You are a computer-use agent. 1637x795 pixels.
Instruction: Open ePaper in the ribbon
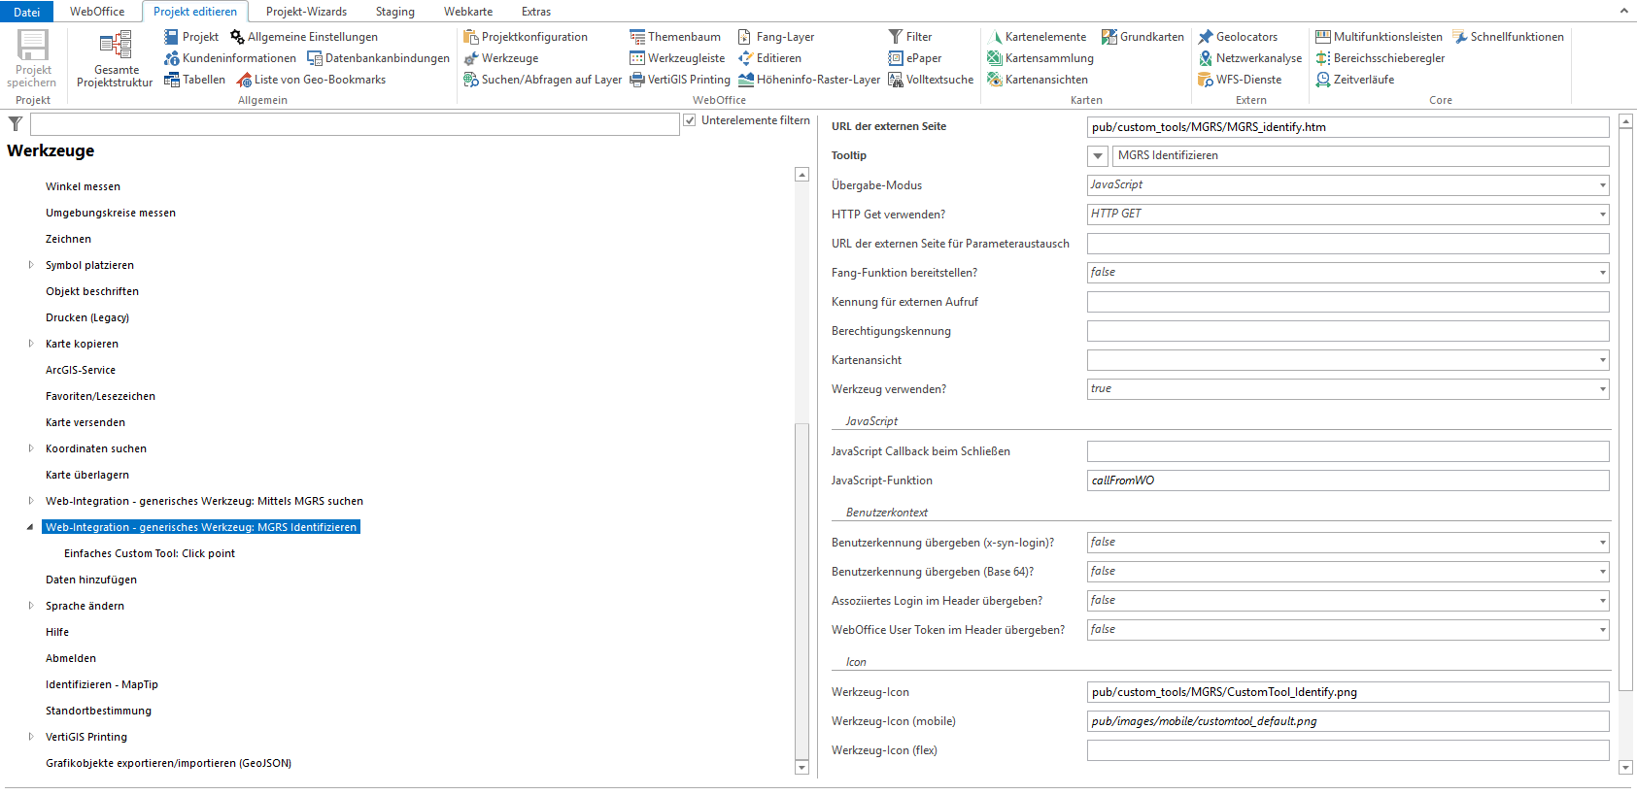[914, 58]
